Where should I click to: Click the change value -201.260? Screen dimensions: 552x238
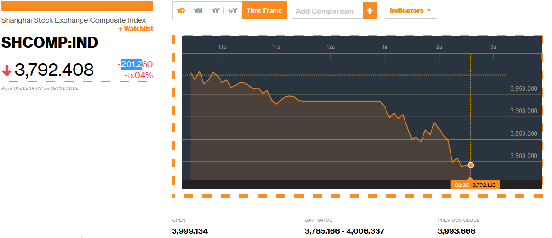point(135,64)
